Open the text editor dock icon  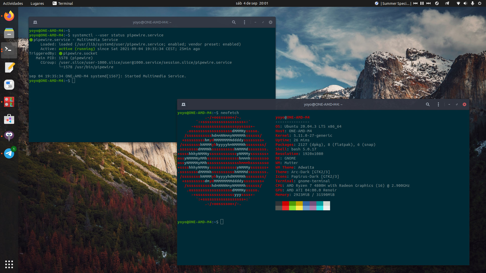(9, 67)
